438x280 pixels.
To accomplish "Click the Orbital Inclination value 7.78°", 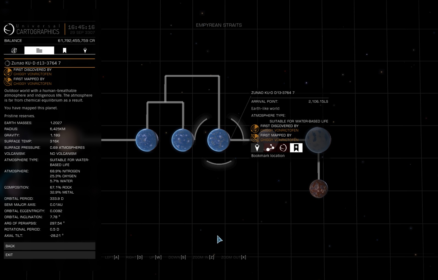I will click(x=55, y=217).
